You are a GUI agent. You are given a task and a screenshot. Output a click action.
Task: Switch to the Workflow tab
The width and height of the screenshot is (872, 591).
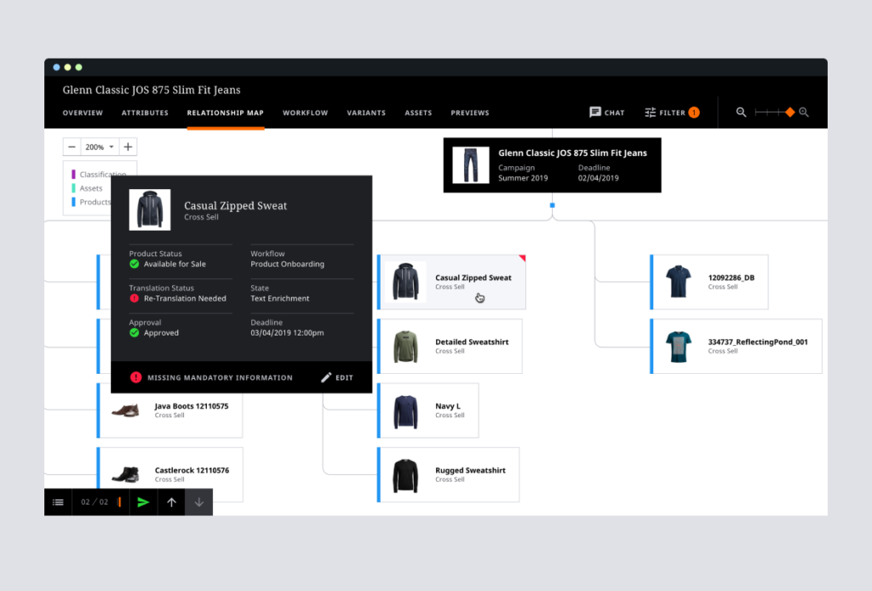click(x=306, y=113)
